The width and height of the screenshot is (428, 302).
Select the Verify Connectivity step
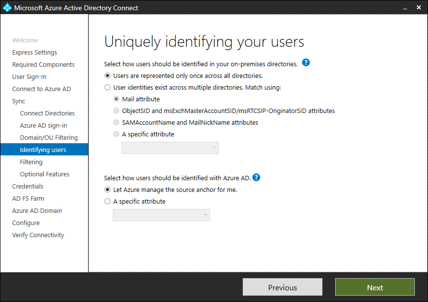click(38, 235)
